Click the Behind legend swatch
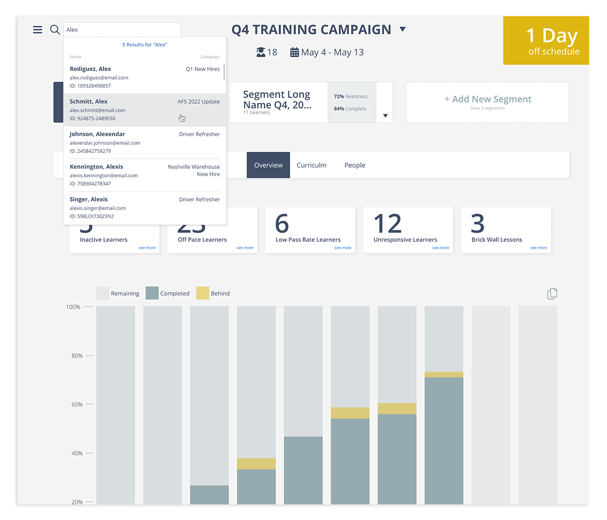The height and width of the screenshot is (520, 607). (x=203, y=293)
